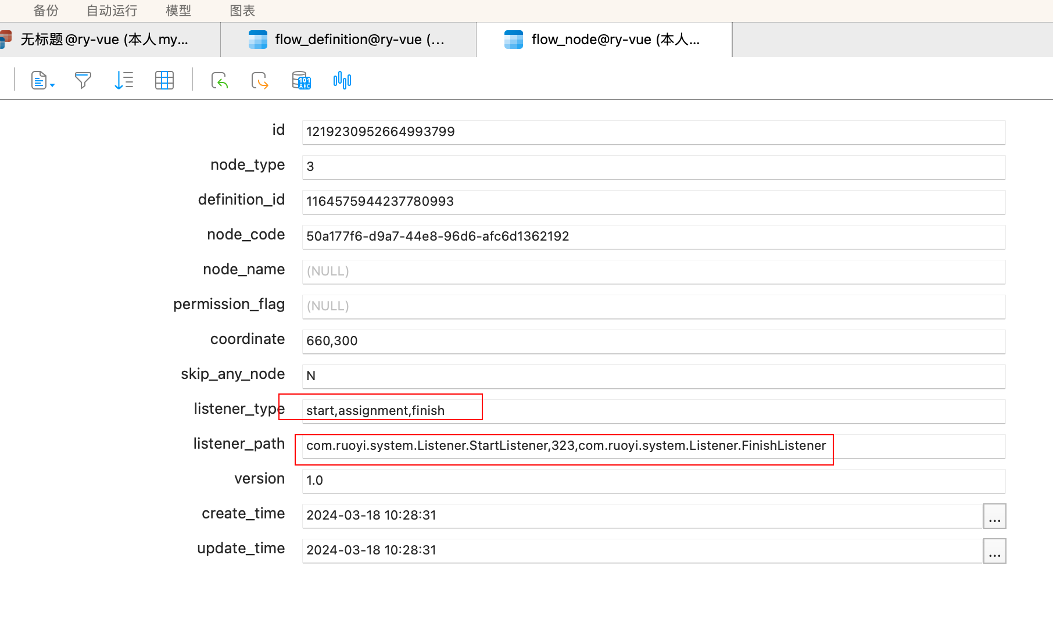1053x630 pixels.
Task: Click the import data icon
Action: 220,80
